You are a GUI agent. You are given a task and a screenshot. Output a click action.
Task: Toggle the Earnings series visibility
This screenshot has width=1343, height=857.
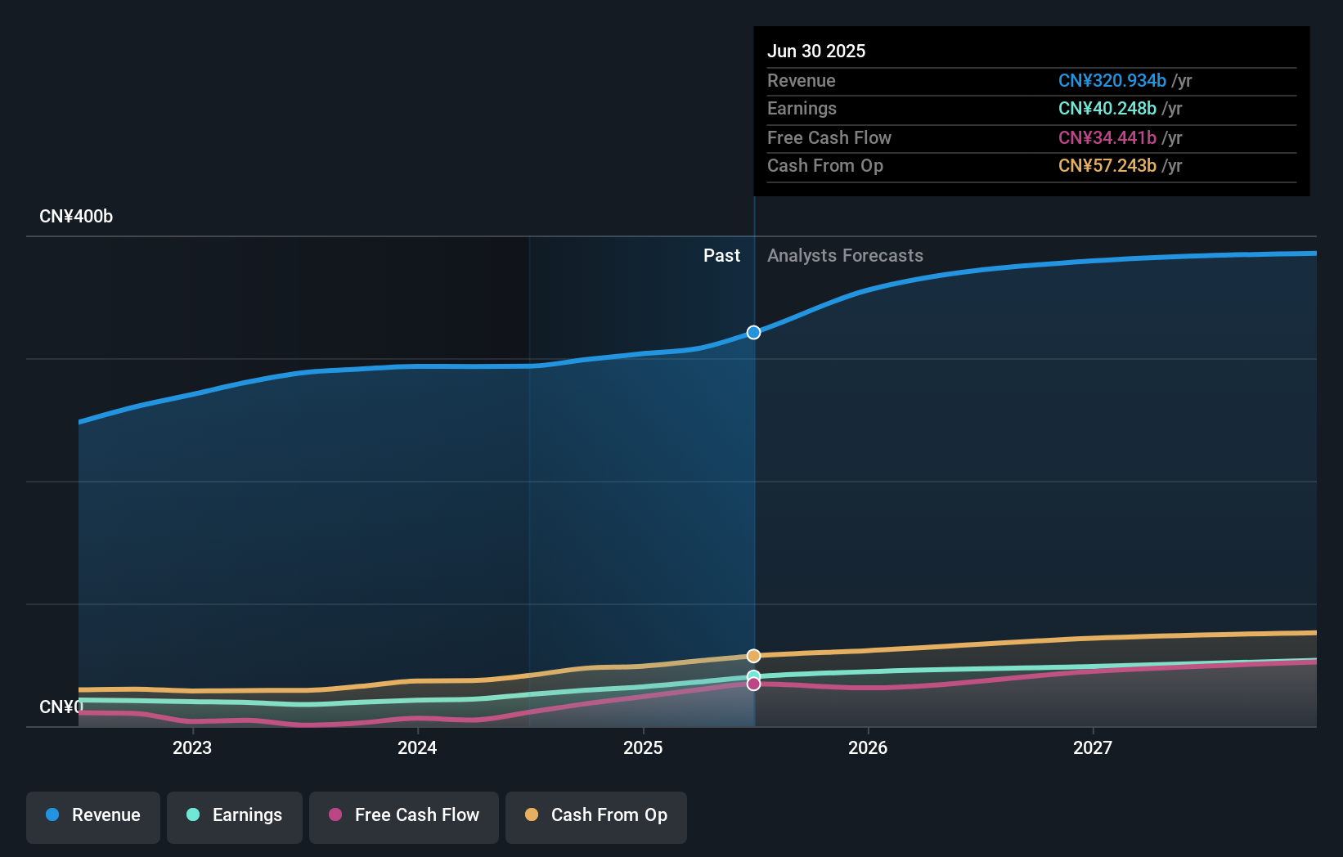(x=234, y=815)
